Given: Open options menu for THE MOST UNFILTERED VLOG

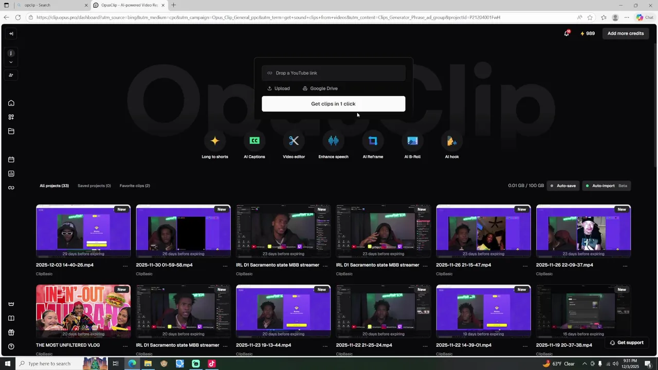Looking at the screenshot, I should 125,346.
